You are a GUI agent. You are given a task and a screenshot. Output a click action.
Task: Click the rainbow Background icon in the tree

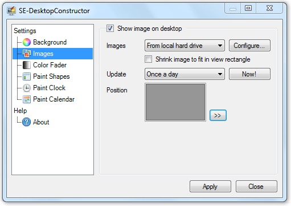[27, 42]
